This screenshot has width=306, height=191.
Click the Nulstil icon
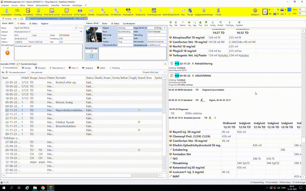click(220, 24)
